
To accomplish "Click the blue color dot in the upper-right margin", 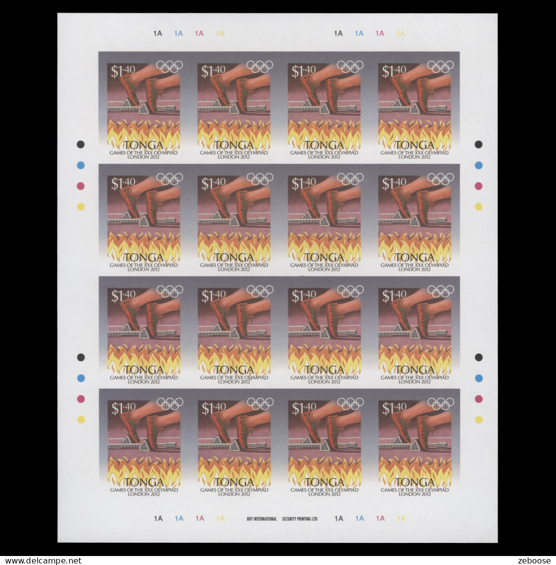I will [x=479, y=165].
